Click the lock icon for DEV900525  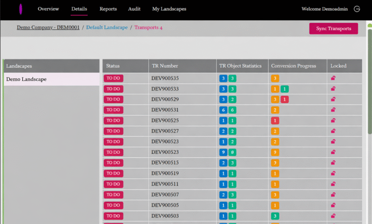[x=333, y=120]
